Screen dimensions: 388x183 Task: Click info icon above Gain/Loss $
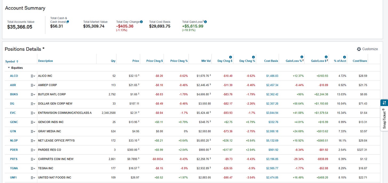(326, 57)
